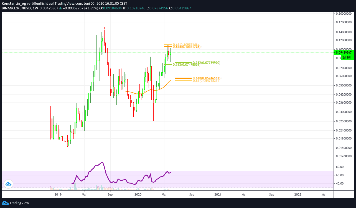Click the 2020 label on the time axis

[x=138, y=194]
